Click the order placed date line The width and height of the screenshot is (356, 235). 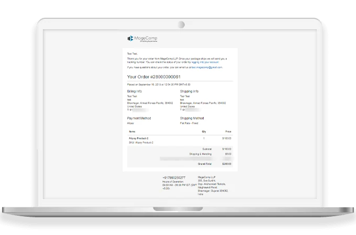tap(159, 84)
